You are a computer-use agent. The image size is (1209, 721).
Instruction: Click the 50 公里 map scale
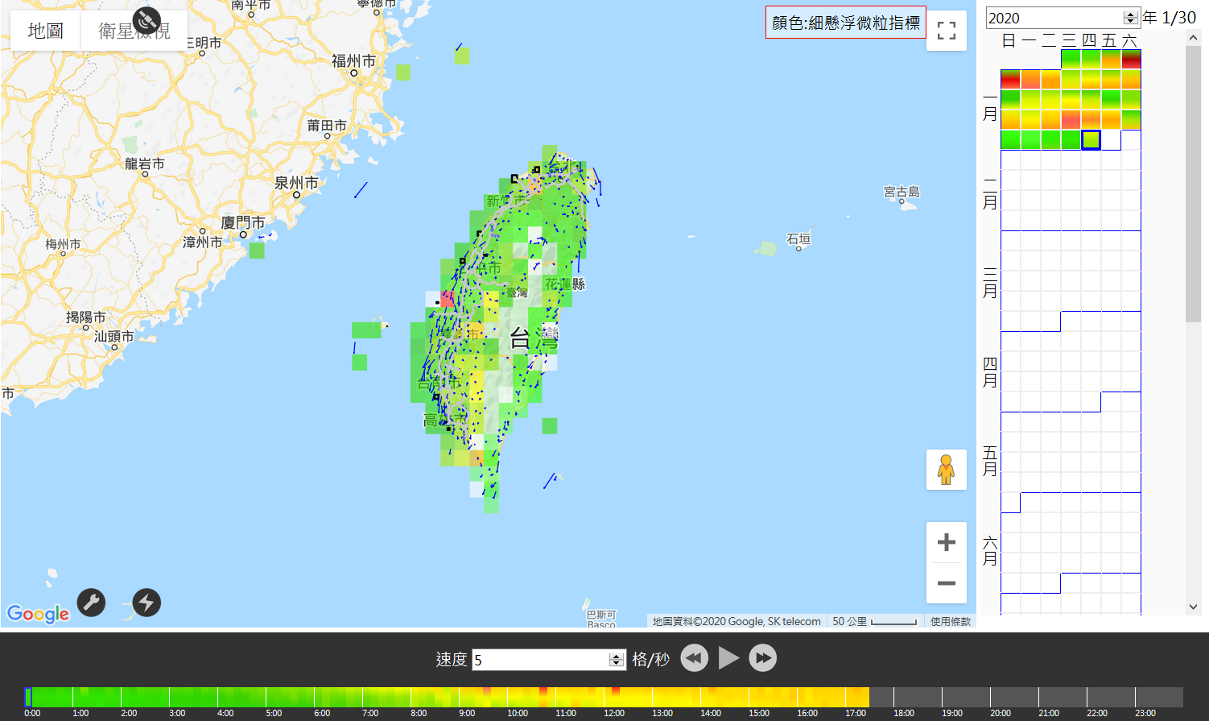click(875, 621)
